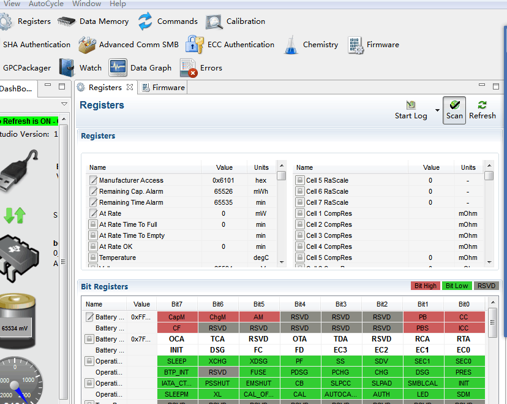Open ECC Authentication padlock icon
This screenshot has height=404, width=507.
194,44
